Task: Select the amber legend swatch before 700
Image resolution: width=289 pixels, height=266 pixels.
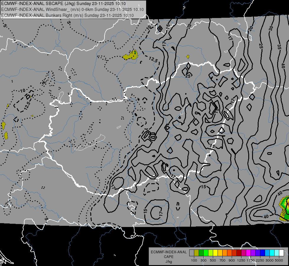Action: [x=220, y=253]
